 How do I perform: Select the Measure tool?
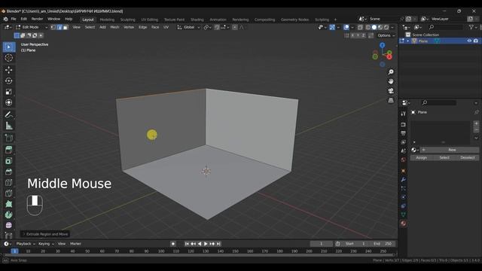pyautogui.click(x=8, y=126)
